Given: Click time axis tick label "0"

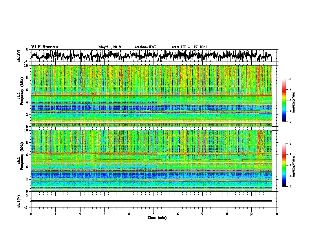Looking at the screenshot, I should (31, 214).
